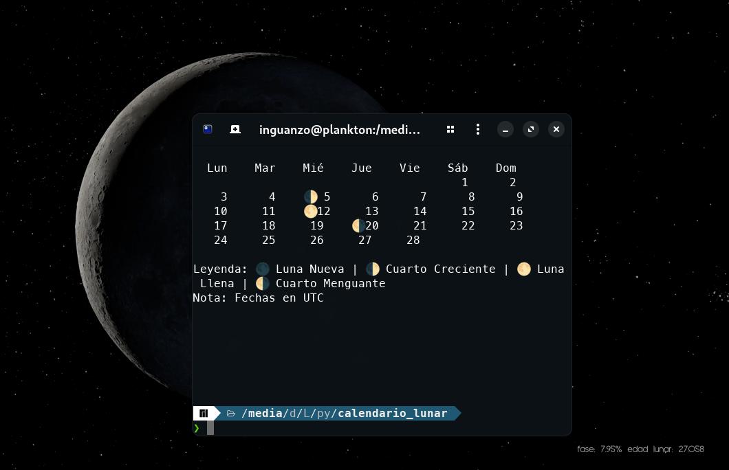
Task: Click the inguanzo@plankton window title
Action: [x=340, y=130]
